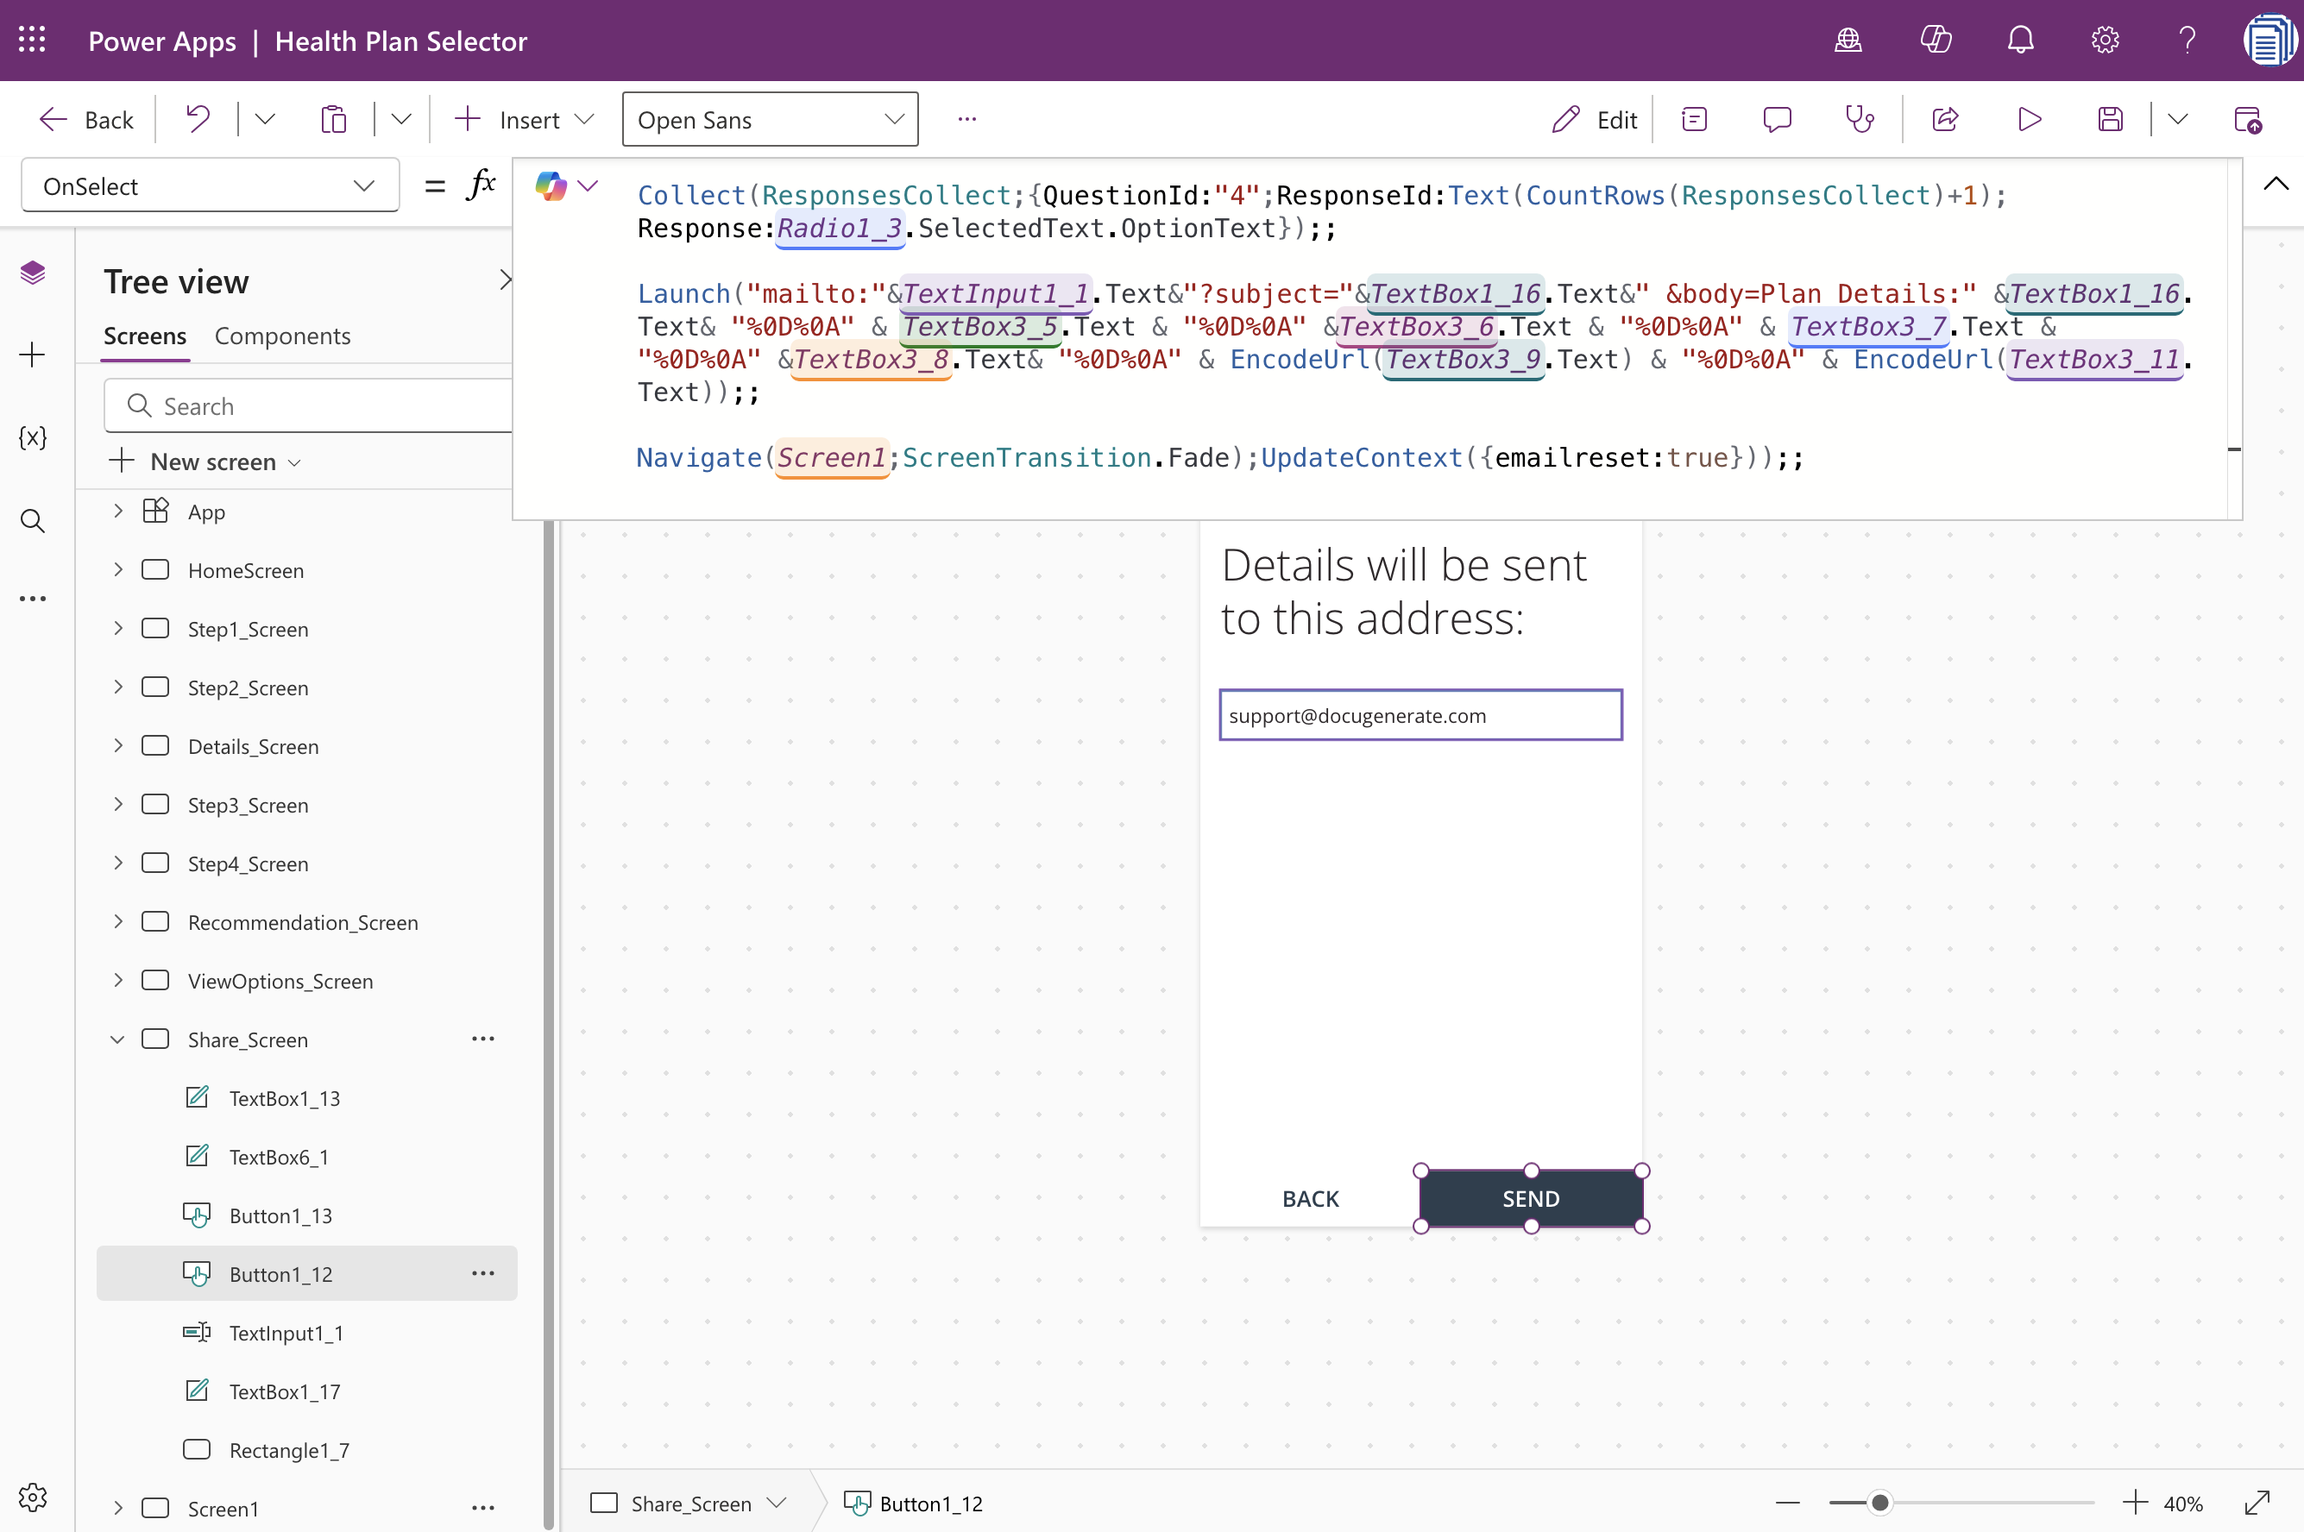Run the app preview with the Play icon

click(x=2028, y=118)
